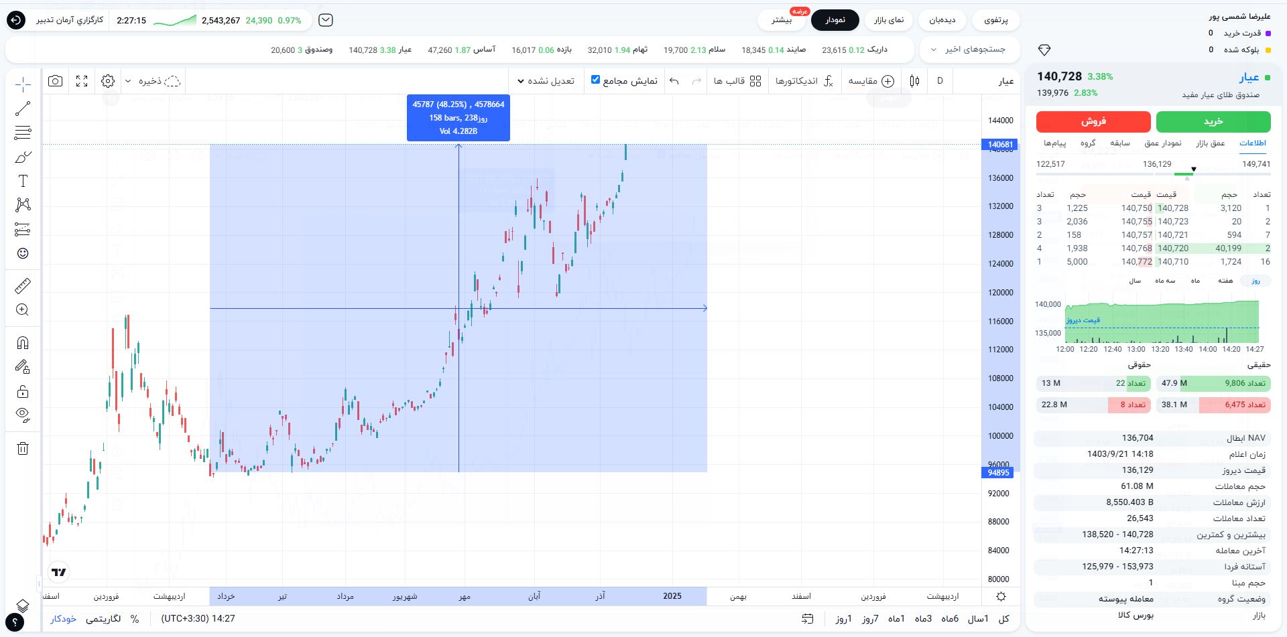Set chart range to '1سال'
The height and width of the screenshot is (637, 1287).
(978, 619)
